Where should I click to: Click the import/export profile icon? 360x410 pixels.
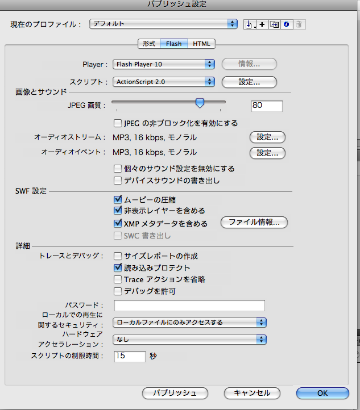click(x=250, y=24)
